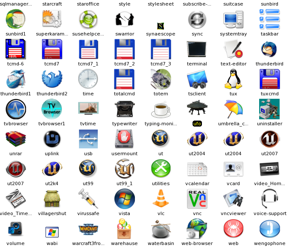Select the tcmd-6 floppy disk icon
The height and width of the screenshot is (248, 295).
click(x=16, y=49)
